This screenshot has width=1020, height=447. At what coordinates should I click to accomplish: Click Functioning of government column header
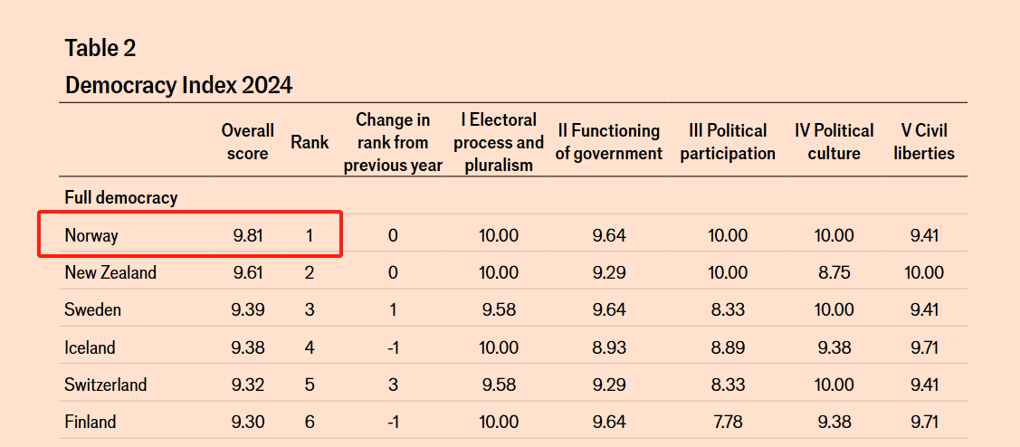tap(609, 142)
